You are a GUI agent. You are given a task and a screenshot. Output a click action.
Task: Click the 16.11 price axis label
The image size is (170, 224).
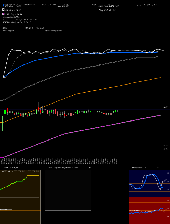click(x=166, y=107)
